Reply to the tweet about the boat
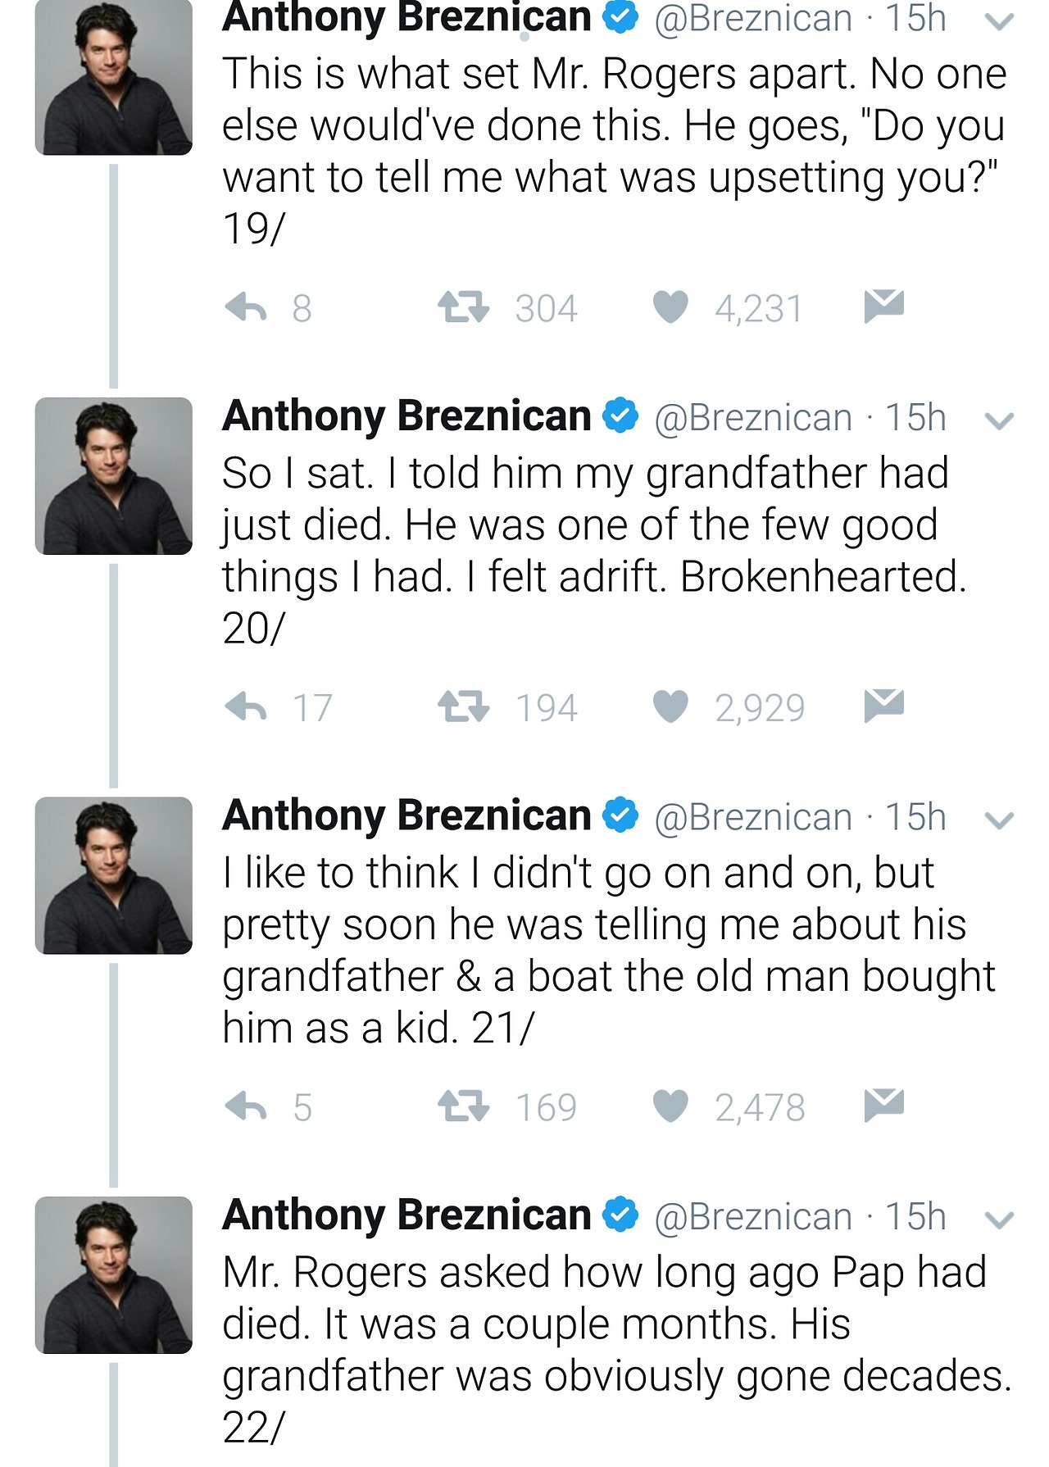 coord(246,1107)
